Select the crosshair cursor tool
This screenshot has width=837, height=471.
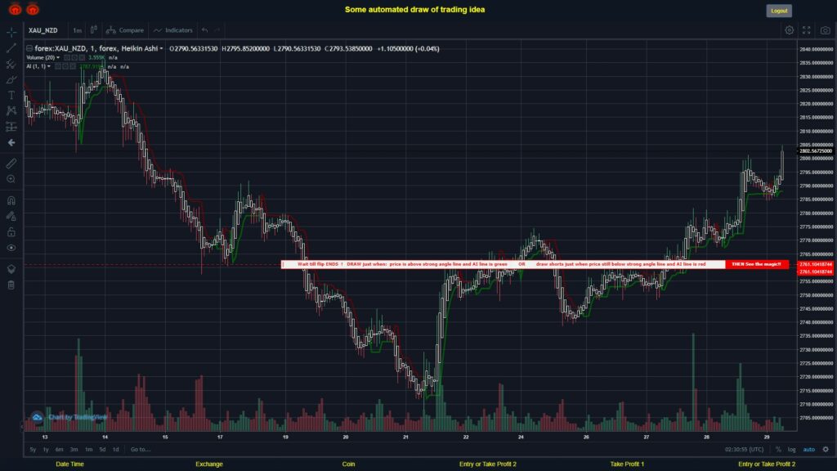[11, 32]
